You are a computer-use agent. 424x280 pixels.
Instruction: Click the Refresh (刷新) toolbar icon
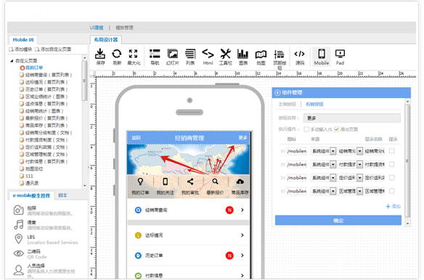[117, 57]
